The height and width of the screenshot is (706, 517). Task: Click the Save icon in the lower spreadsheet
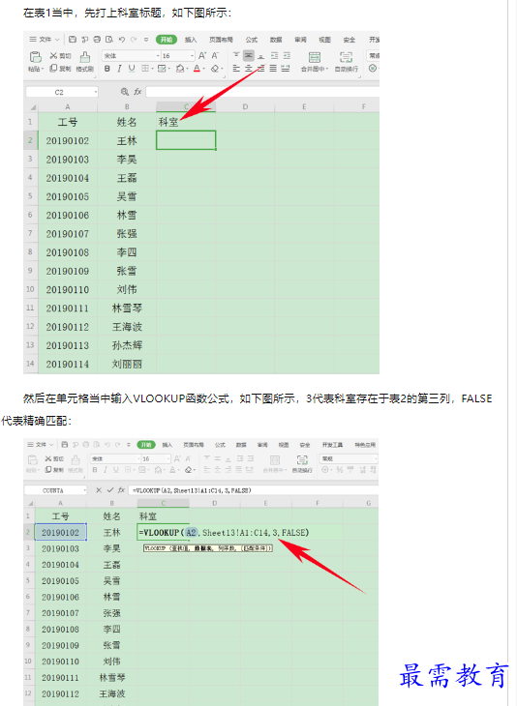(x=65, y=445)
